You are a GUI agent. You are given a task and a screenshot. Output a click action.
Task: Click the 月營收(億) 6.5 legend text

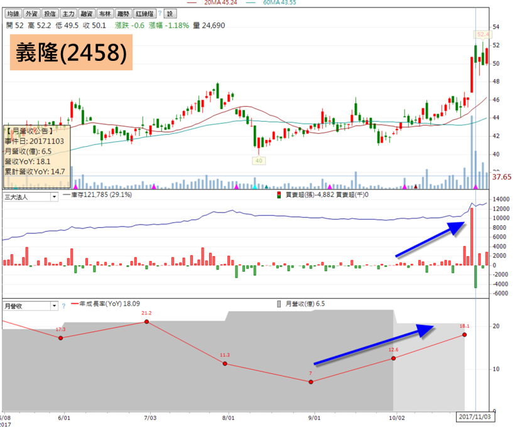click(x=305, y=304)
